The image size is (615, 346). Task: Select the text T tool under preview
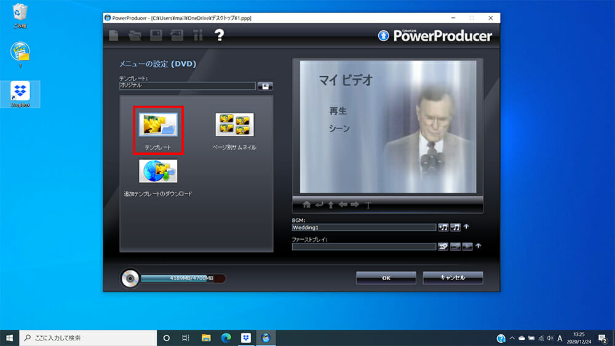[x=368, y=205]
